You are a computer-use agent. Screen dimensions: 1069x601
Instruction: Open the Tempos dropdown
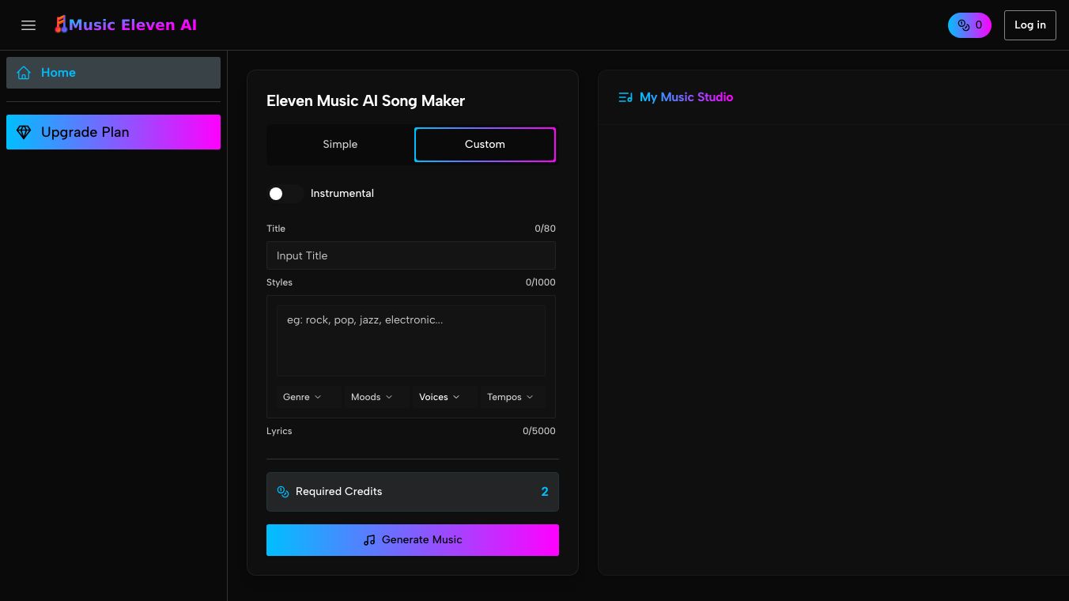tap(510, 397)
